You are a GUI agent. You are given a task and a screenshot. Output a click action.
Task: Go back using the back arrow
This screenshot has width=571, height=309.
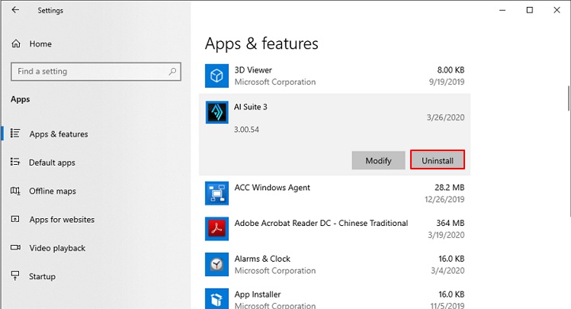click(x=15, y=11)
